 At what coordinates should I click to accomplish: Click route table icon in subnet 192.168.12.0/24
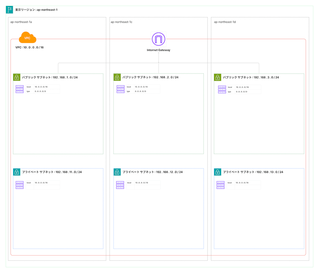coord(120,185)
